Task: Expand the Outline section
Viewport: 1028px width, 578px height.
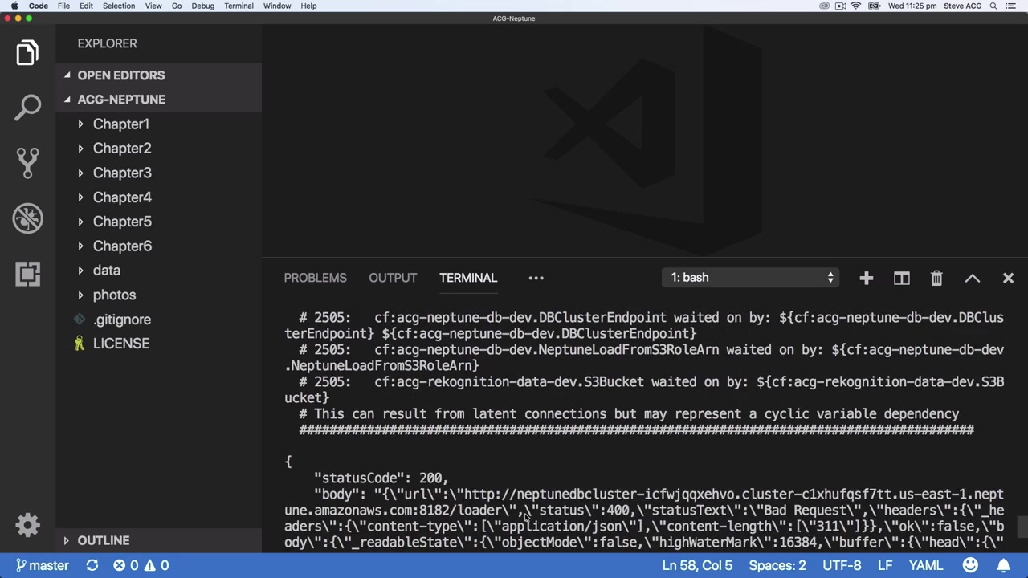Action: (x=158, y=540)
